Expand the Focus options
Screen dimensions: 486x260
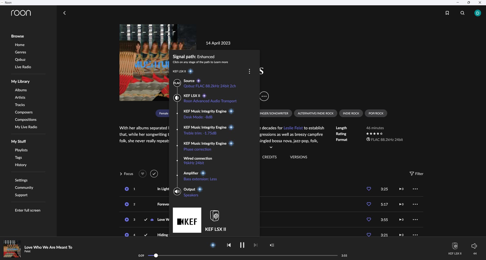pos(126,174)
